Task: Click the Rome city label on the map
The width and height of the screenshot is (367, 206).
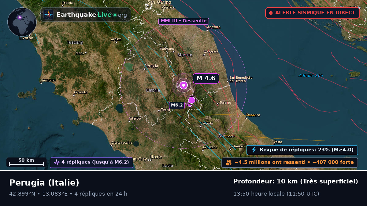Action: tap(156, 157)
